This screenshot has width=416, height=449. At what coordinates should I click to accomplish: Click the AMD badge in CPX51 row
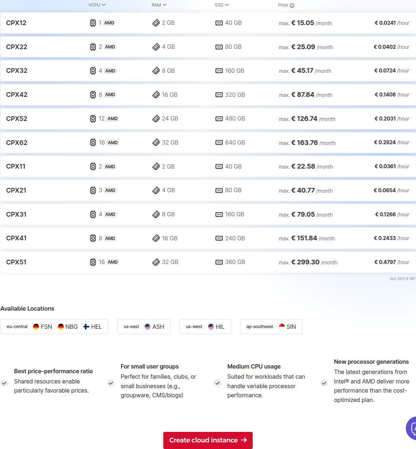point(113,262)
